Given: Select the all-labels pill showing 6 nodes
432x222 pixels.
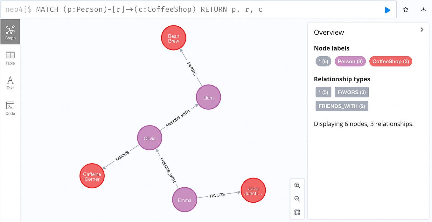Looking at the screenshot, I should 323,61.
